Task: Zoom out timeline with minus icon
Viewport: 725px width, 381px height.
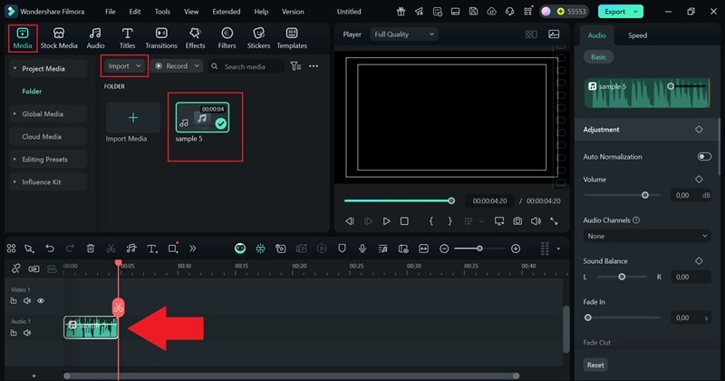Action: tap(444, 249)
